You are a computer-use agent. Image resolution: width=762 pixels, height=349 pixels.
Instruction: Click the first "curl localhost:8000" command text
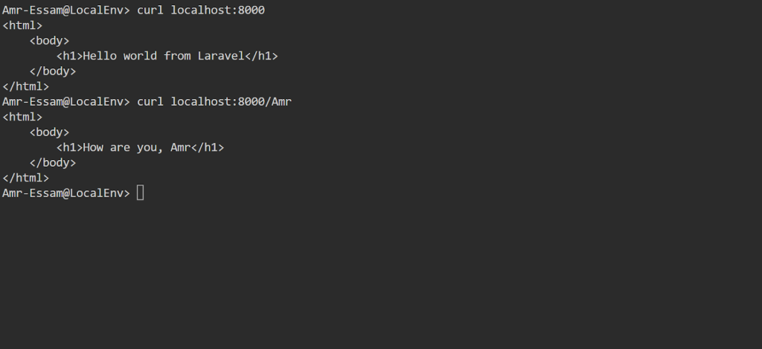point(201,10)
